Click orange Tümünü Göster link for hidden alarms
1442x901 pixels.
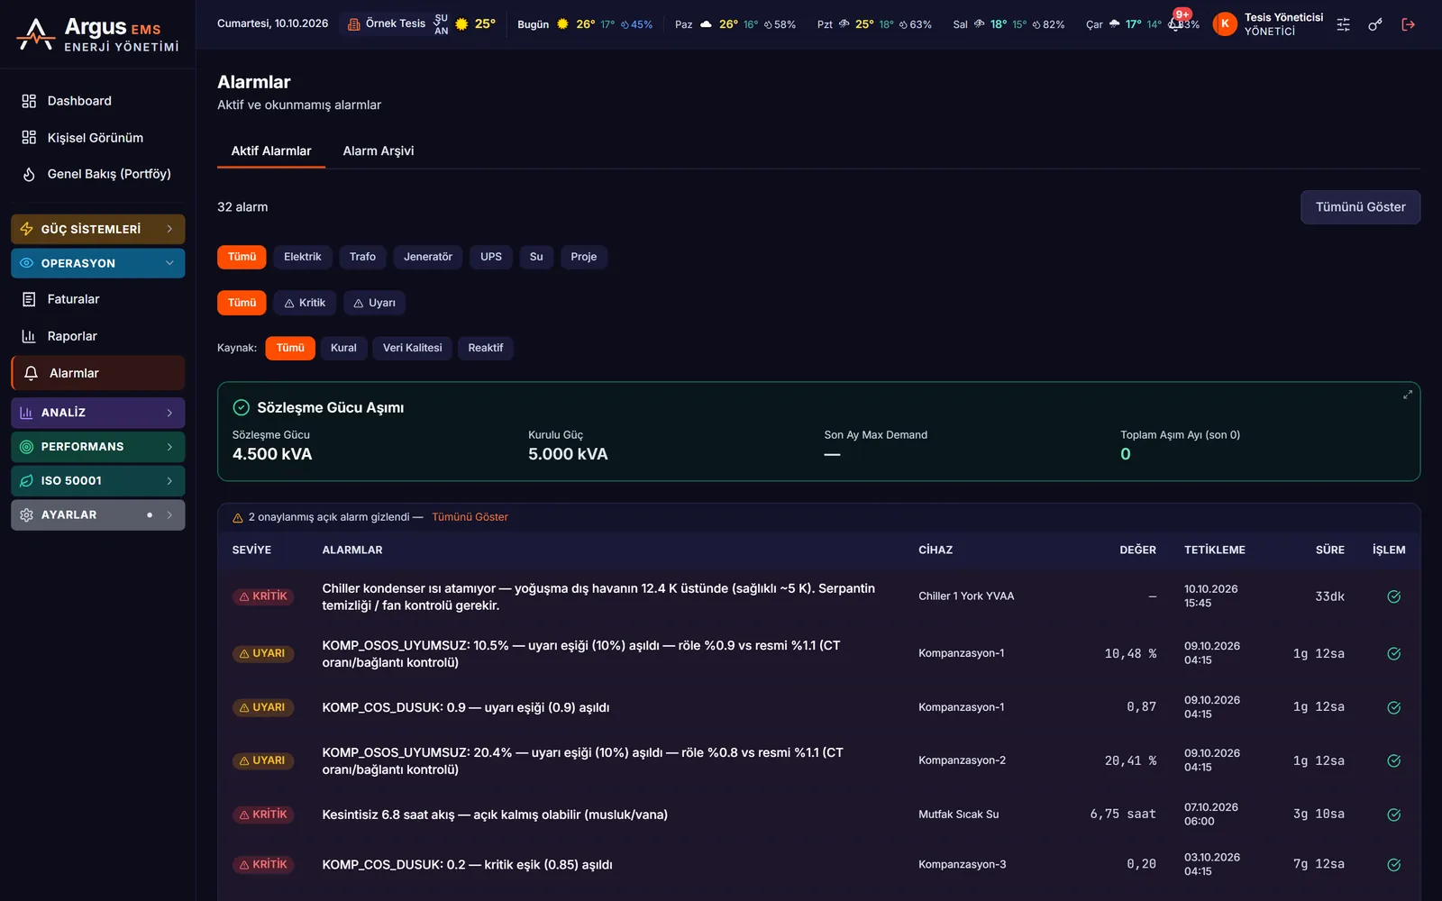point(470,517)
